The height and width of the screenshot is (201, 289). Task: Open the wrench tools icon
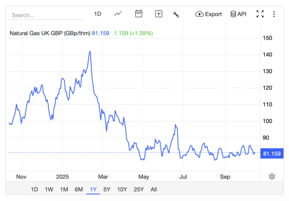coord(176,14)
